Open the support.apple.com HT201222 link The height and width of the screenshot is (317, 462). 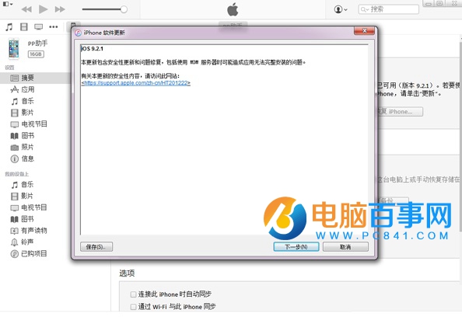[136, 83]
